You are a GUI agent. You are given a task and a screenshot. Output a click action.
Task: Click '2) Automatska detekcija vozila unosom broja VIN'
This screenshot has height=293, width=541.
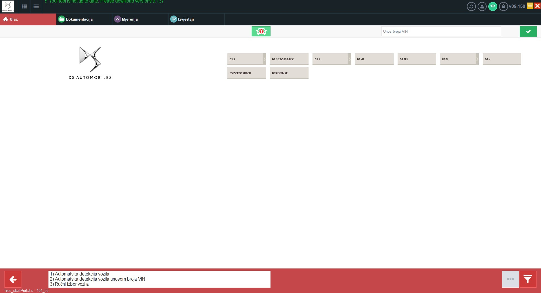point(97,279)
